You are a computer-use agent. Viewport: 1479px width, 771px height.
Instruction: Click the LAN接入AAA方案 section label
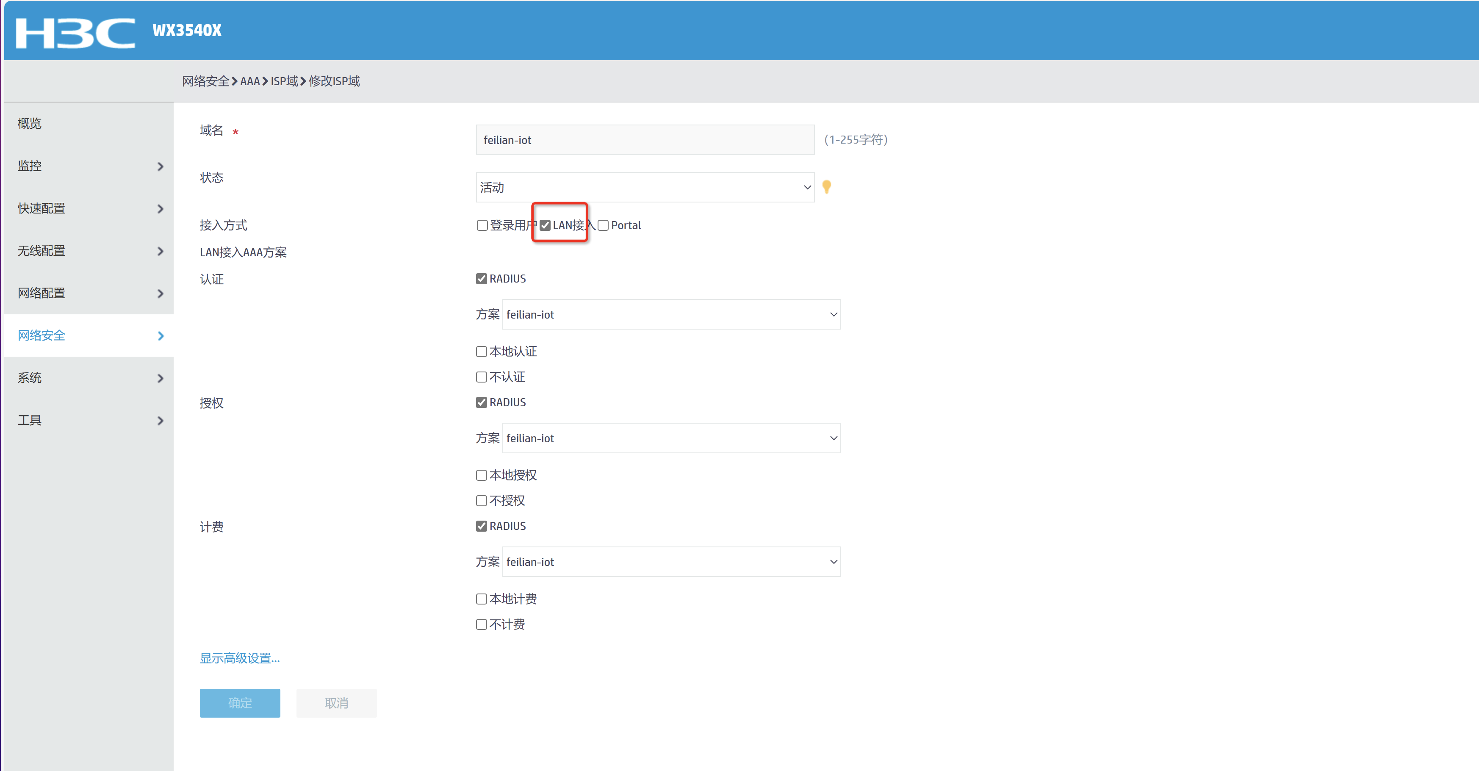(243, 252)
